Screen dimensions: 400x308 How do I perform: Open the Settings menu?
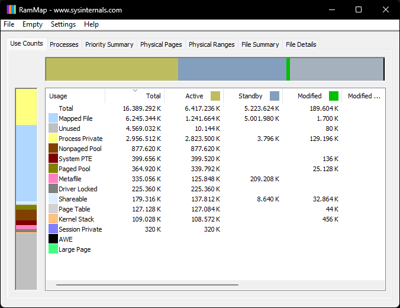coord(63,24)
